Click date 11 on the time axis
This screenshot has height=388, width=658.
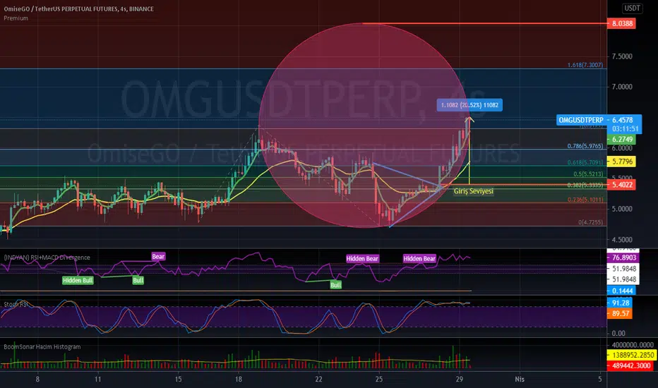tap(97, 380)
